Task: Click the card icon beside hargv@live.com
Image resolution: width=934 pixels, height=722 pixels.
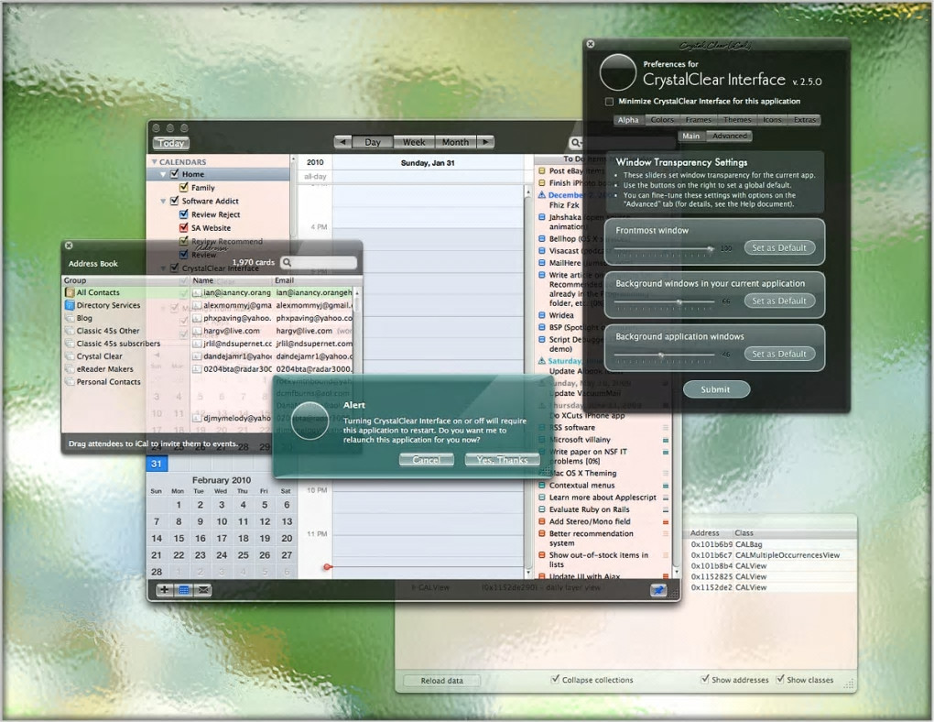Action: point(197,331)
